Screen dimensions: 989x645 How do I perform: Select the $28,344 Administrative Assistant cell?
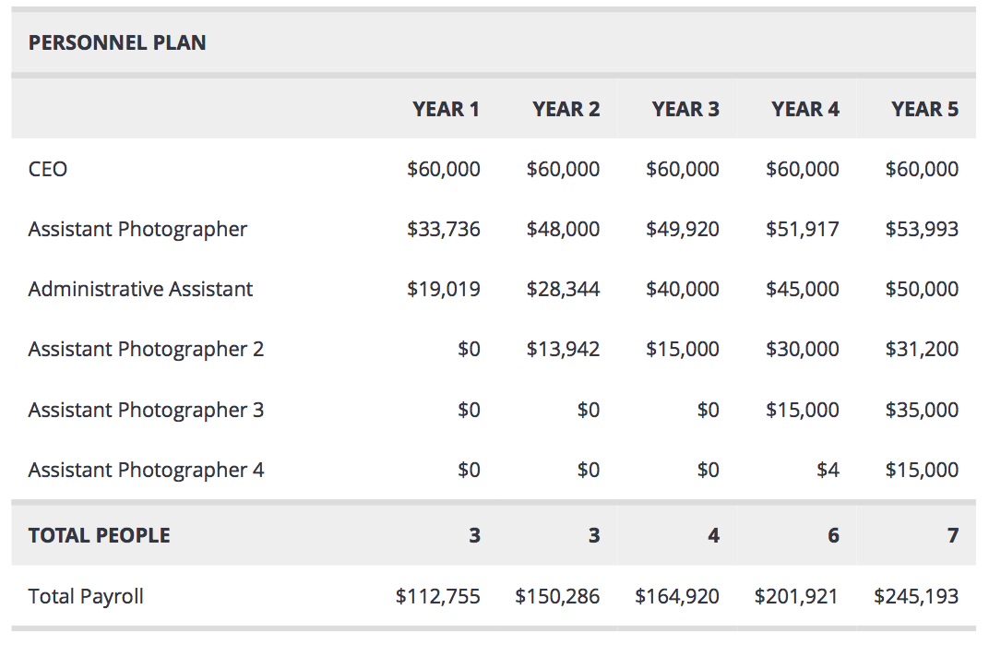(x=563, y=289)
